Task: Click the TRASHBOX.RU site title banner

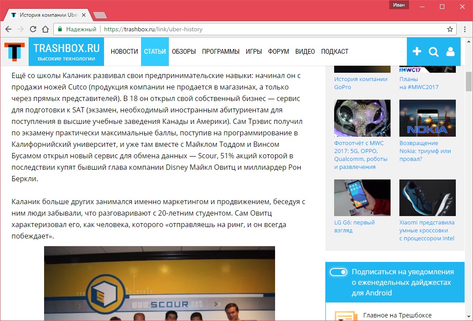Action: [x=67, y=52]
